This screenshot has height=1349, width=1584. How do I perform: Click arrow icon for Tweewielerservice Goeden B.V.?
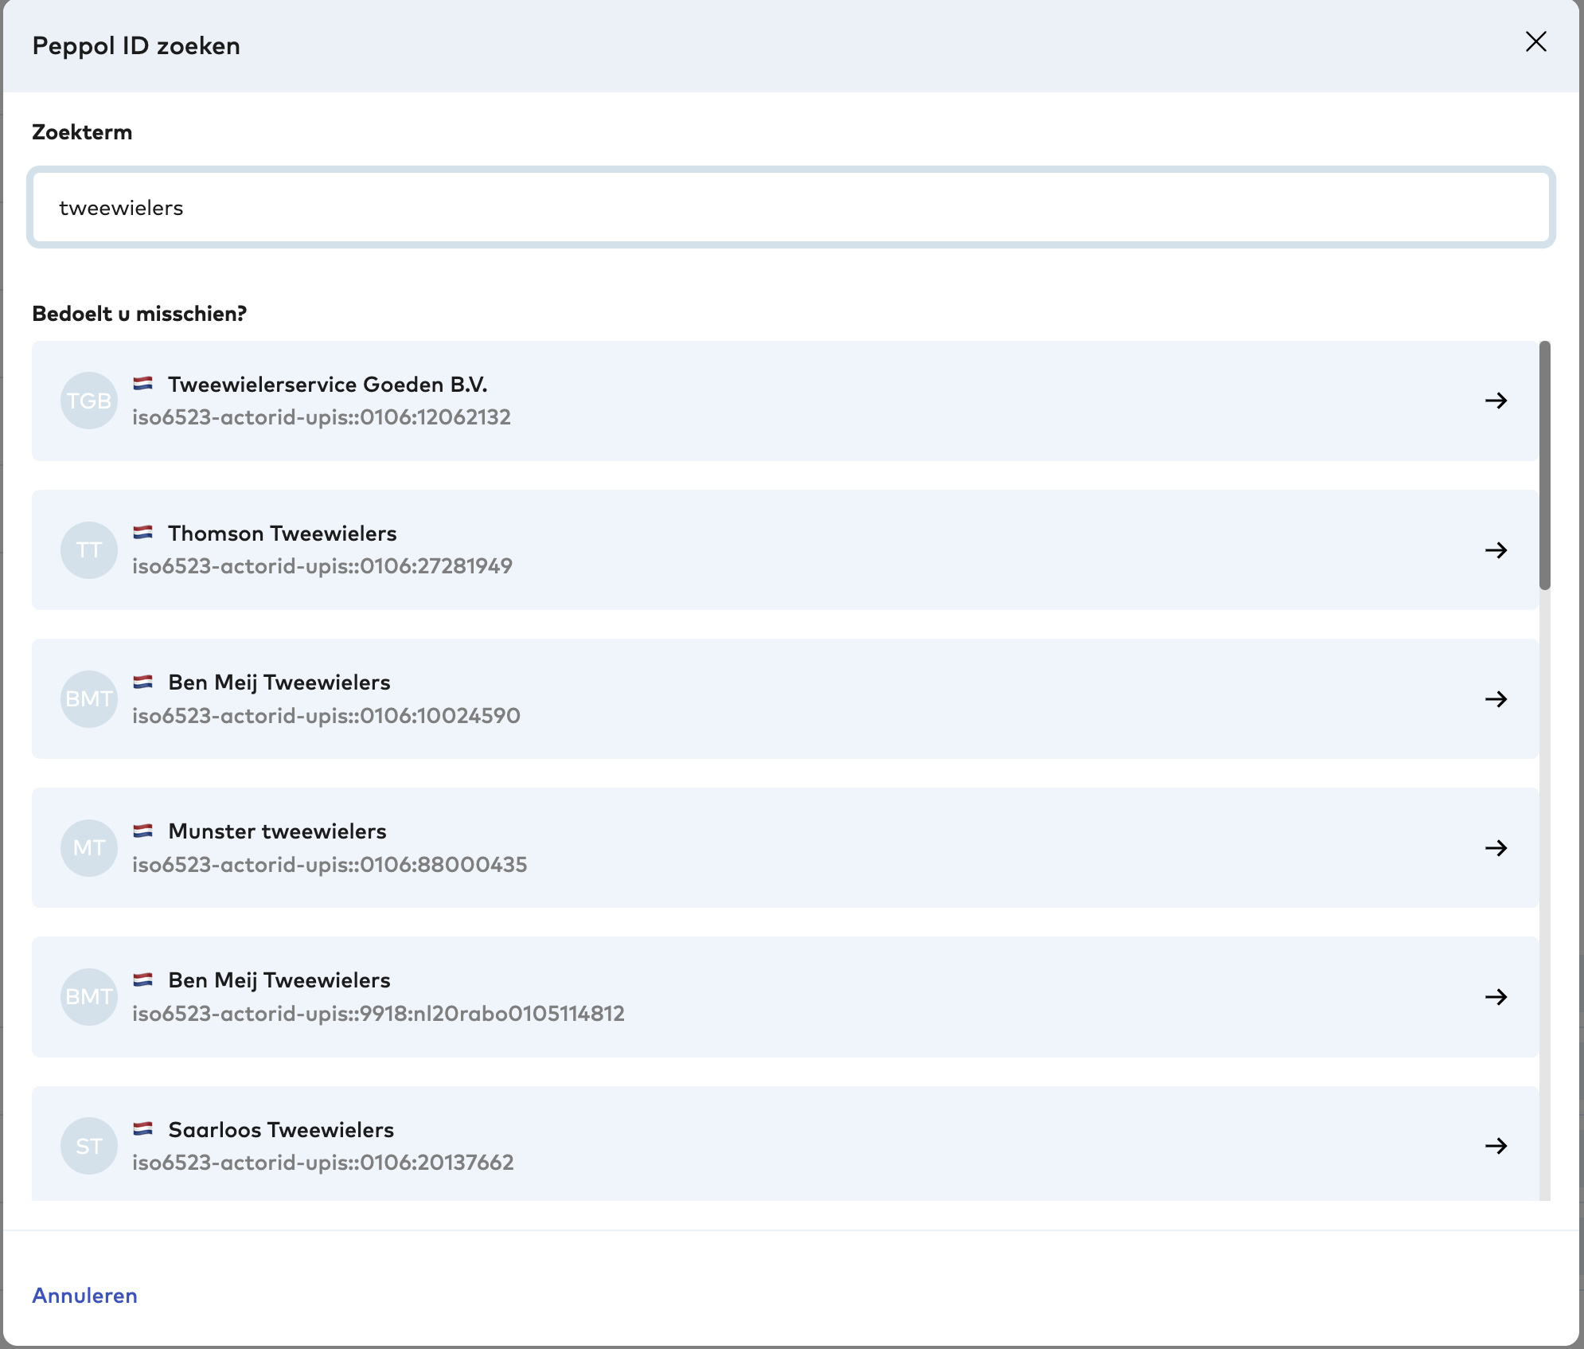click(1496, 401)
